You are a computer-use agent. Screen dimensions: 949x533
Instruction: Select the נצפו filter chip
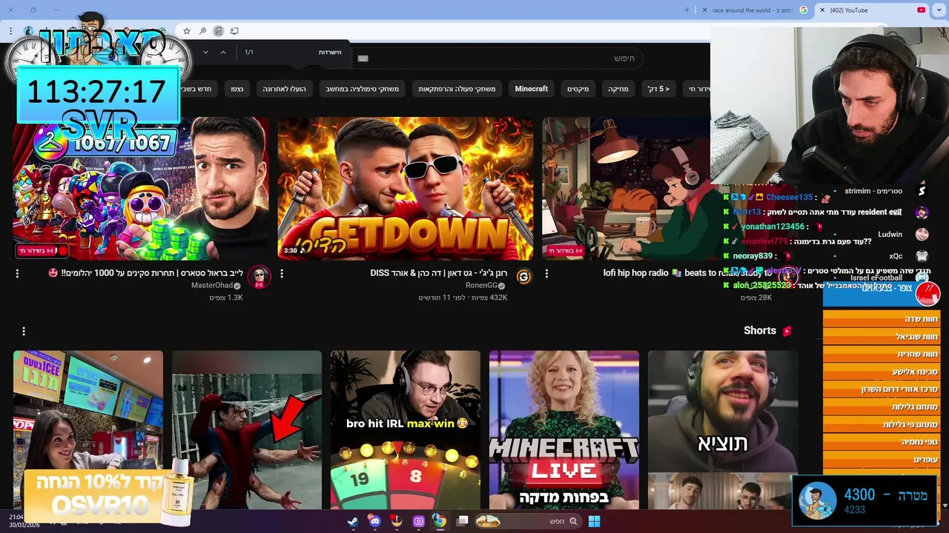tap(237, 89)
